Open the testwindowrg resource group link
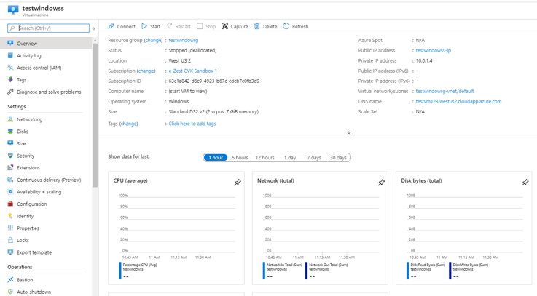Viewport: 537px width, 296px height. coord(183,40)
